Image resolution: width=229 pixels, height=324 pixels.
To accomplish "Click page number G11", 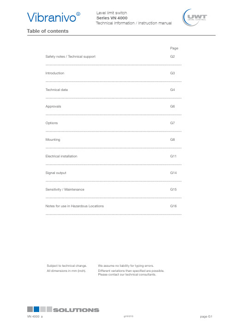I will pos(173,156).
